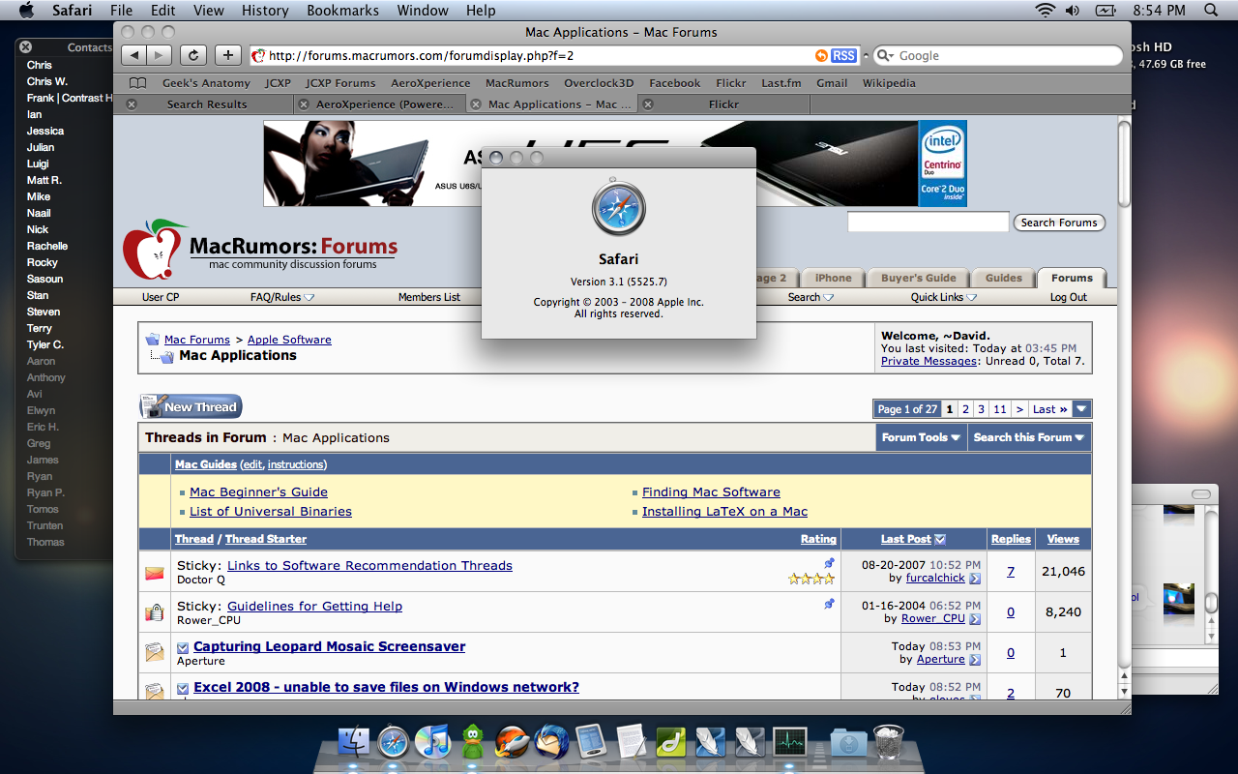Close the Flickr tab
The image size is (1238, 774).
(x=648, y=104)
